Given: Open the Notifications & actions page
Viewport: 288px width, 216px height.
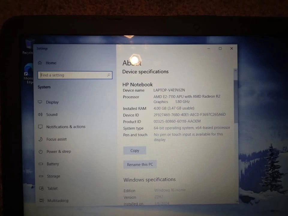Looking at the screenshot, I should click(x=66, y=127).
